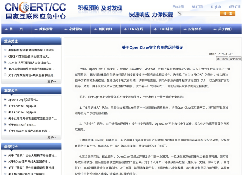Open 关于Microsoft Exch advisory
The height and width of the screenshot is (175, 243).
(22, 125)
